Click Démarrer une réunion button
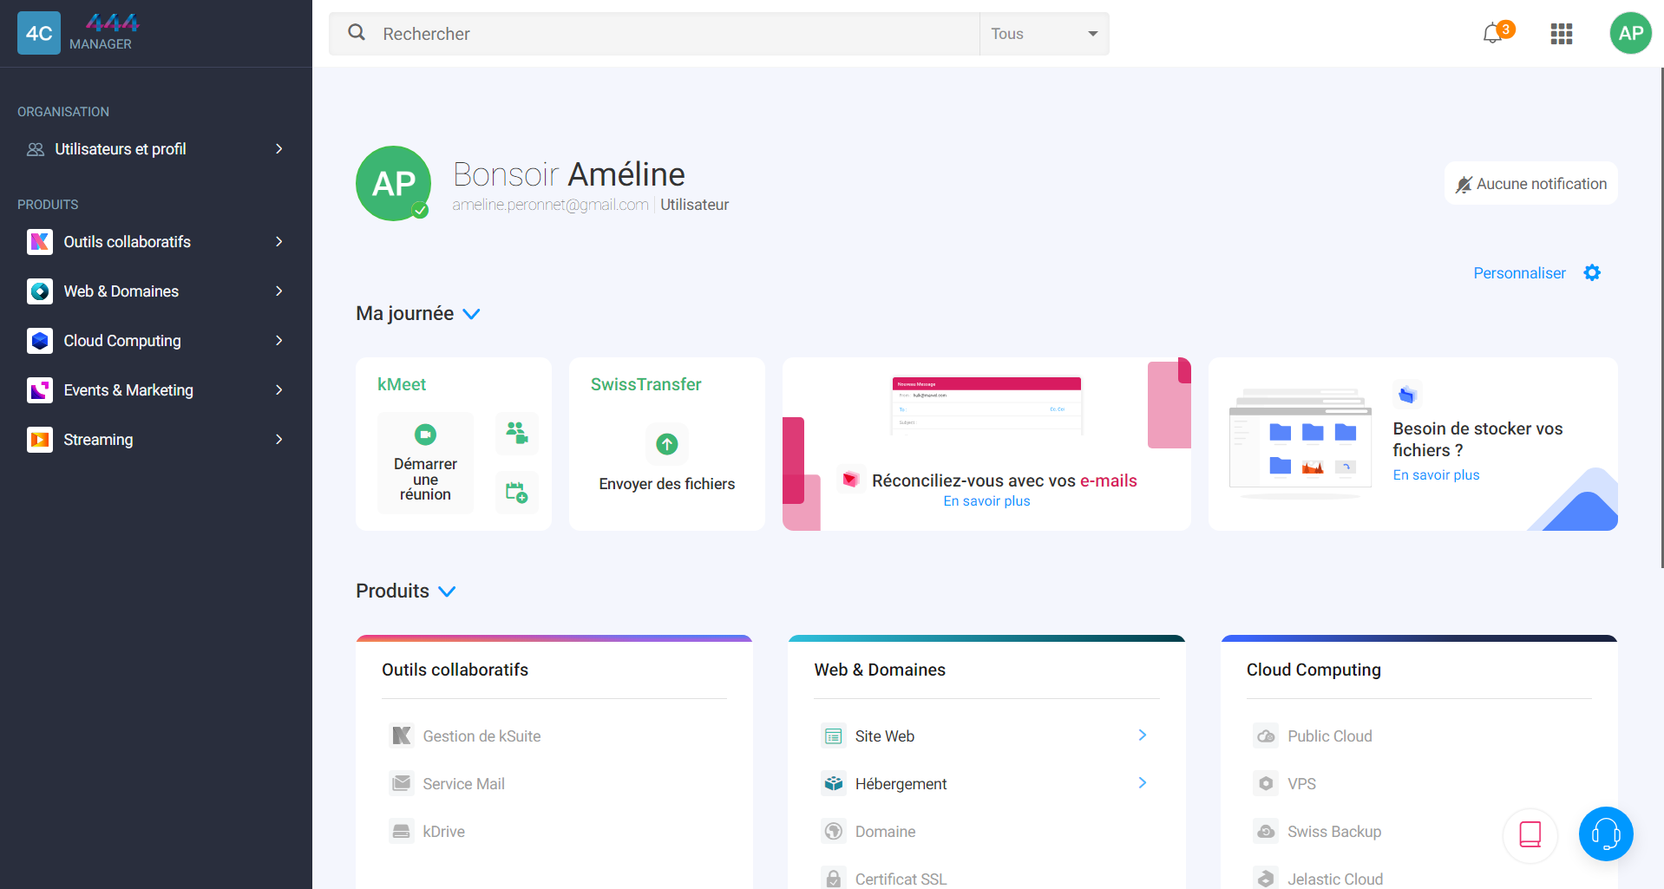Viewport: 1664px width, 889px height. click(x=425, y=463)
